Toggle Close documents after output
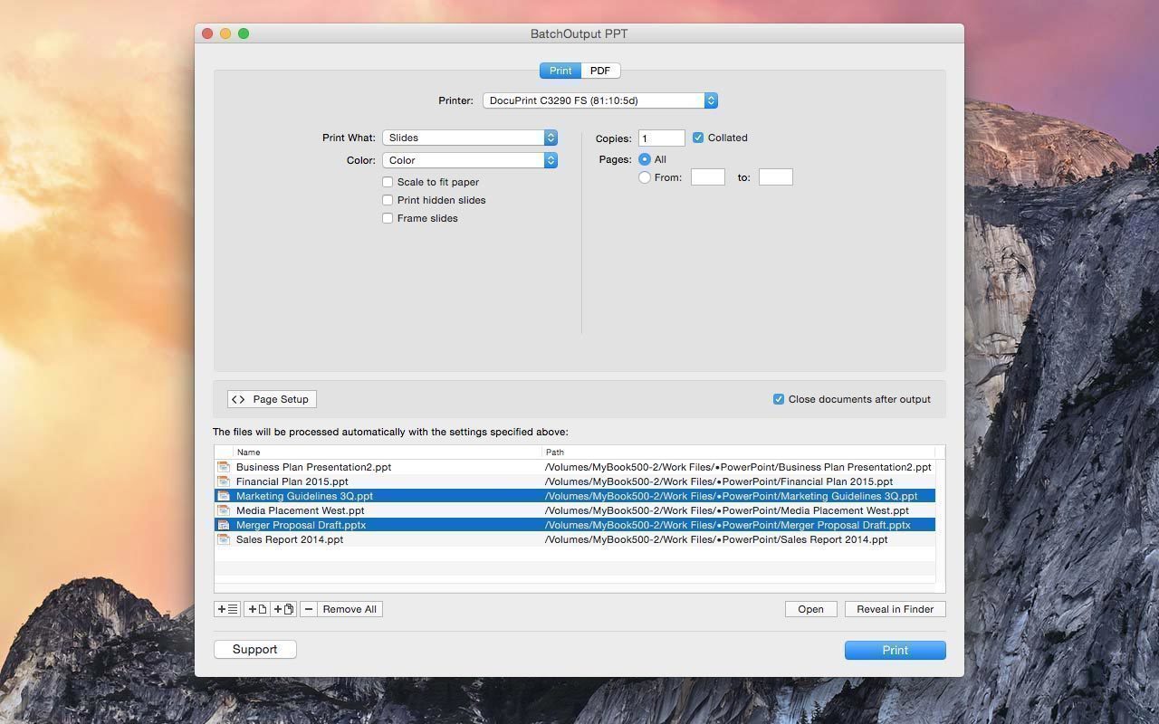This screenshot has height=724, width=1159. pos(779,399)
